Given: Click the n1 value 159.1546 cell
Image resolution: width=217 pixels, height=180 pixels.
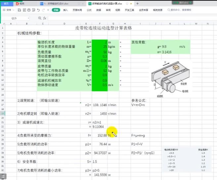Looking at the screenshot, I should [x=100, y=105].
